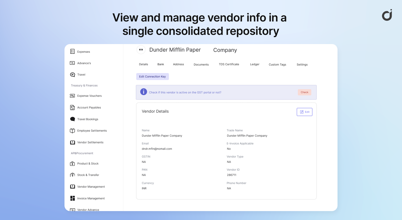Click the Expenses receipt icon
This screenshot has height=220, width=402.
point(73,52)
